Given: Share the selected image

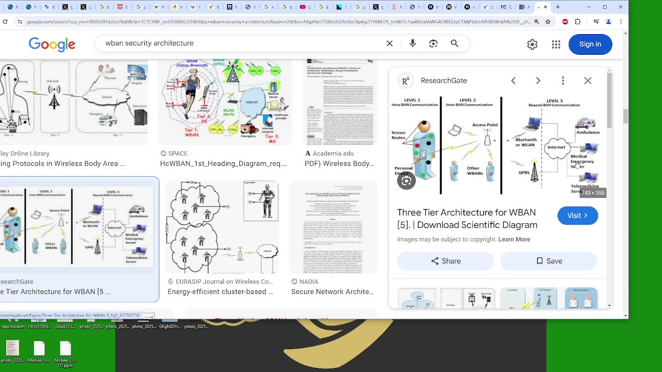Looking at the screenshot, I should pos(445,261).
